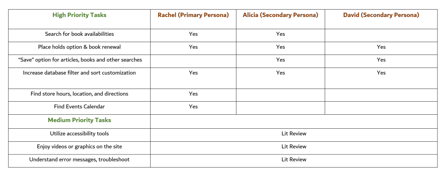Viewport: 447px width, 178px height.
Task: Select the "Alicia (Secondary Persona)" column header
Action: click(x=280, y=15)
